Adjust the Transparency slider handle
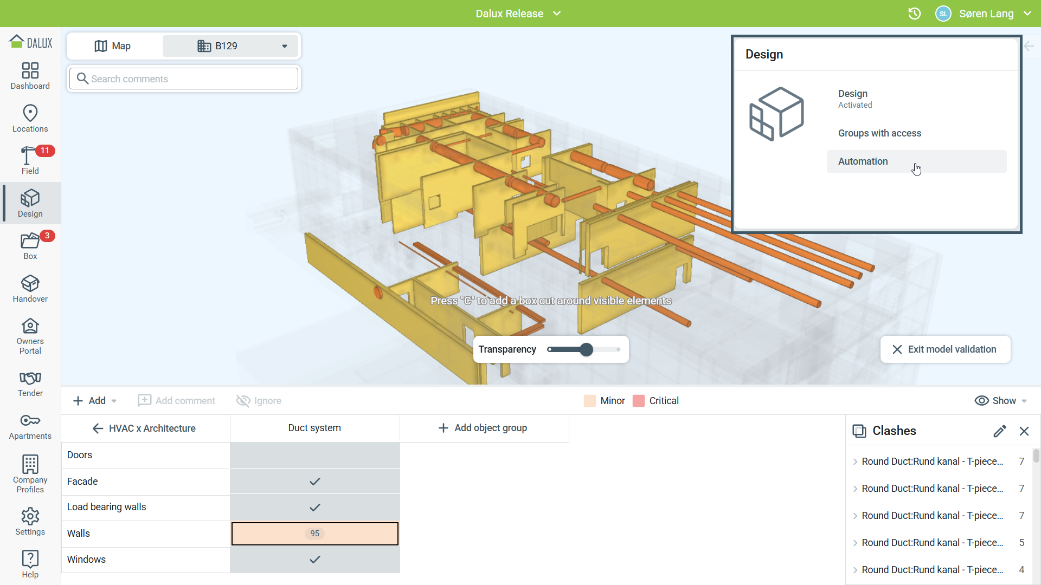The height and width of the screenshot is (585, 1041). (586, 349)
